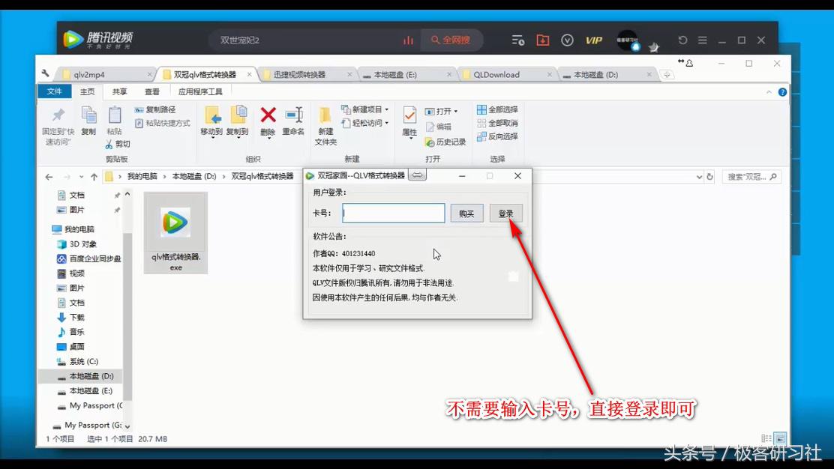The image size is (834, 469).
Task: Select 下载 in navigation tree
Action: [x=76, y=318]
